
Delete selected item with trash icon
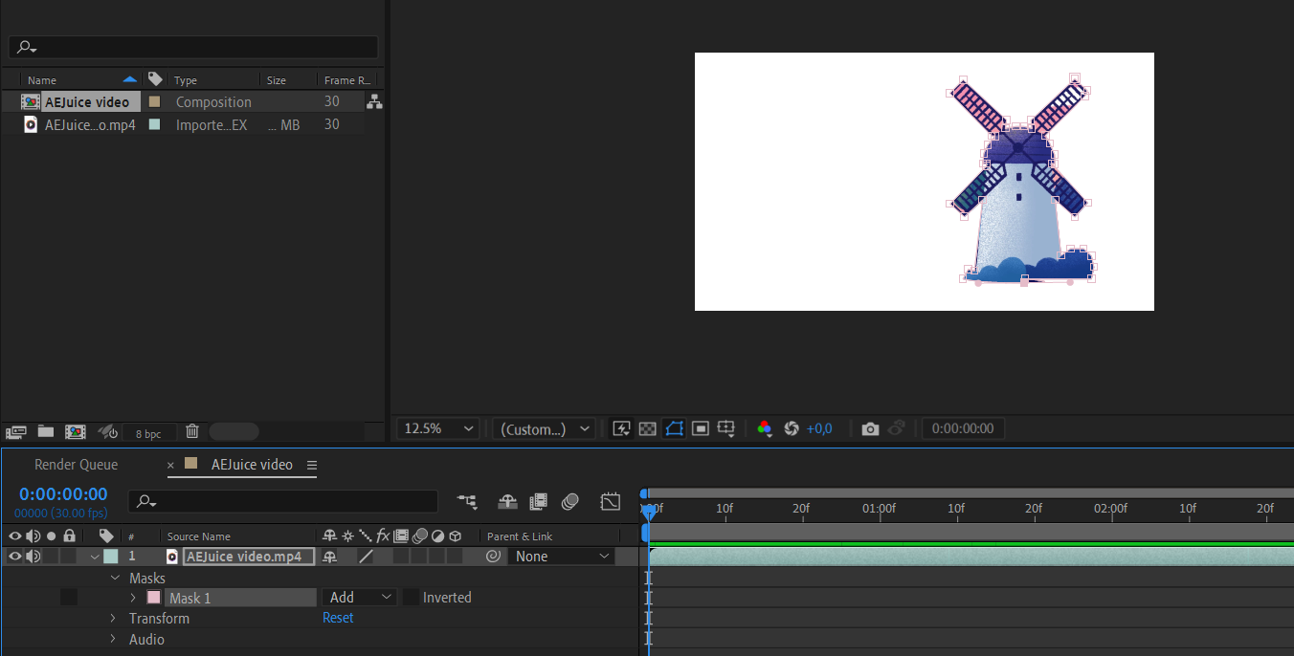pyautogui.click(x=192, y=432)
